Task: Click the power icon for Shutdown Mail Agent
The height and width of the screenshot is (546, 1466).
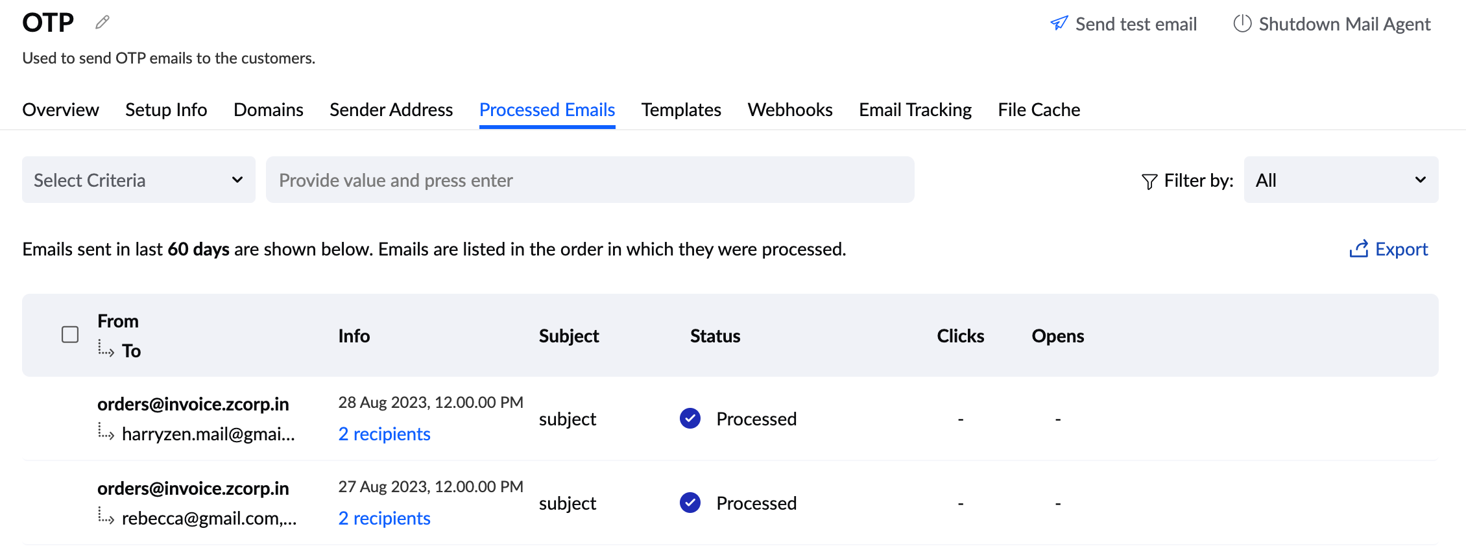Action: coord(1242,24)
